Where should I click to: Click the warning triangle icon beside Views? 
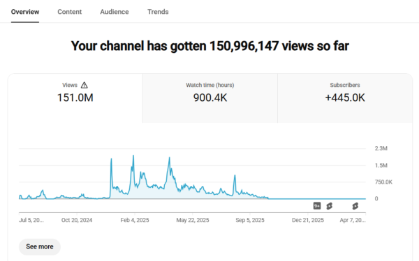[x=84, y=85]
